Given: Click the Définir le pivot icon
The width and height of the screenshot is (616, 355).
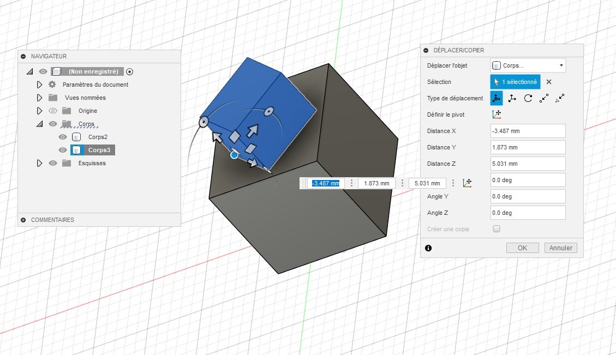Looking at the screenshot, I should pyautogui.click(x=496, y=115).
